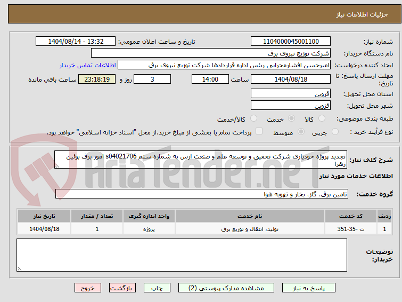402x302 pixels.
Task: Click the کد خدمت column header
Action: point(351,216)
